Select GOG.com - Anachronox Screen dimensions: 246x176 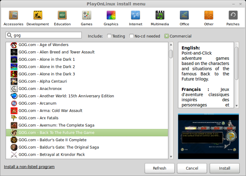click(x=87, y=89)
